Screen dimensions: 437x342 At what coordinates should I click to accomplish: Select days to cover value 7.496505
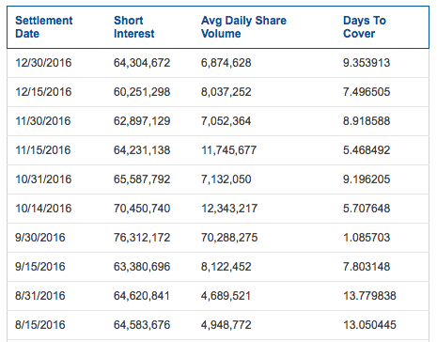(367, 92)
